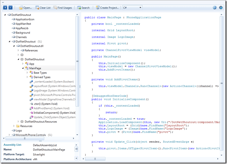Click Create Project button

pos(107,8)
